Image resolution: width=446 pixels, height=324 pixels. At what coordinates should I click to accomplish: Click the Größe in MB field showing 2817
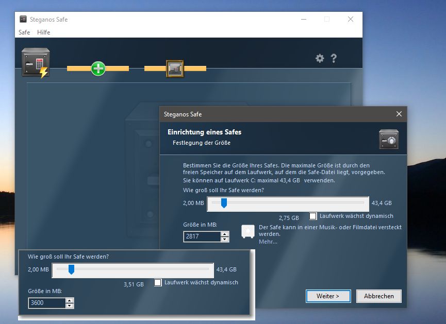tap(202, 236)
